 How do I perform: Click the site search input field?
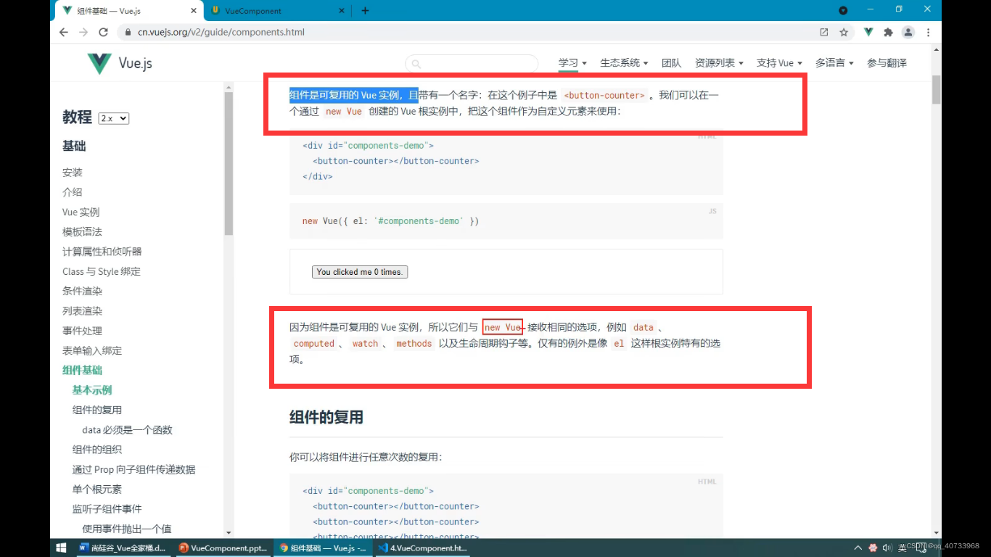pyautogui.click(x=472, y=64)
